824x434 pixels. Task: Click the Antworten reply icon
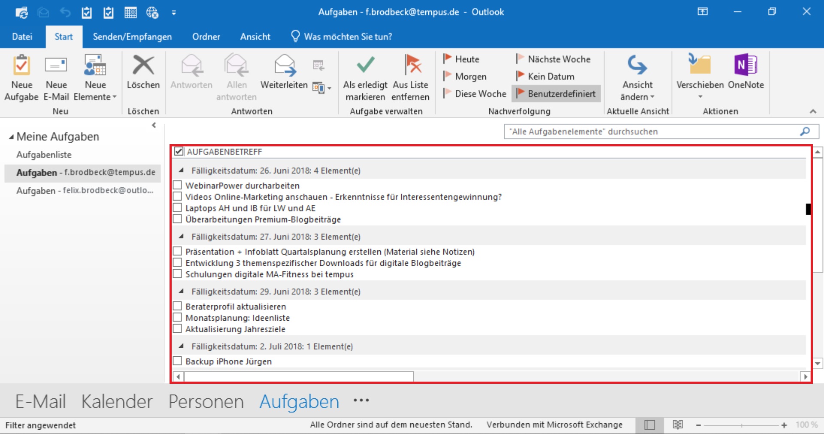(x=191, y=65)
